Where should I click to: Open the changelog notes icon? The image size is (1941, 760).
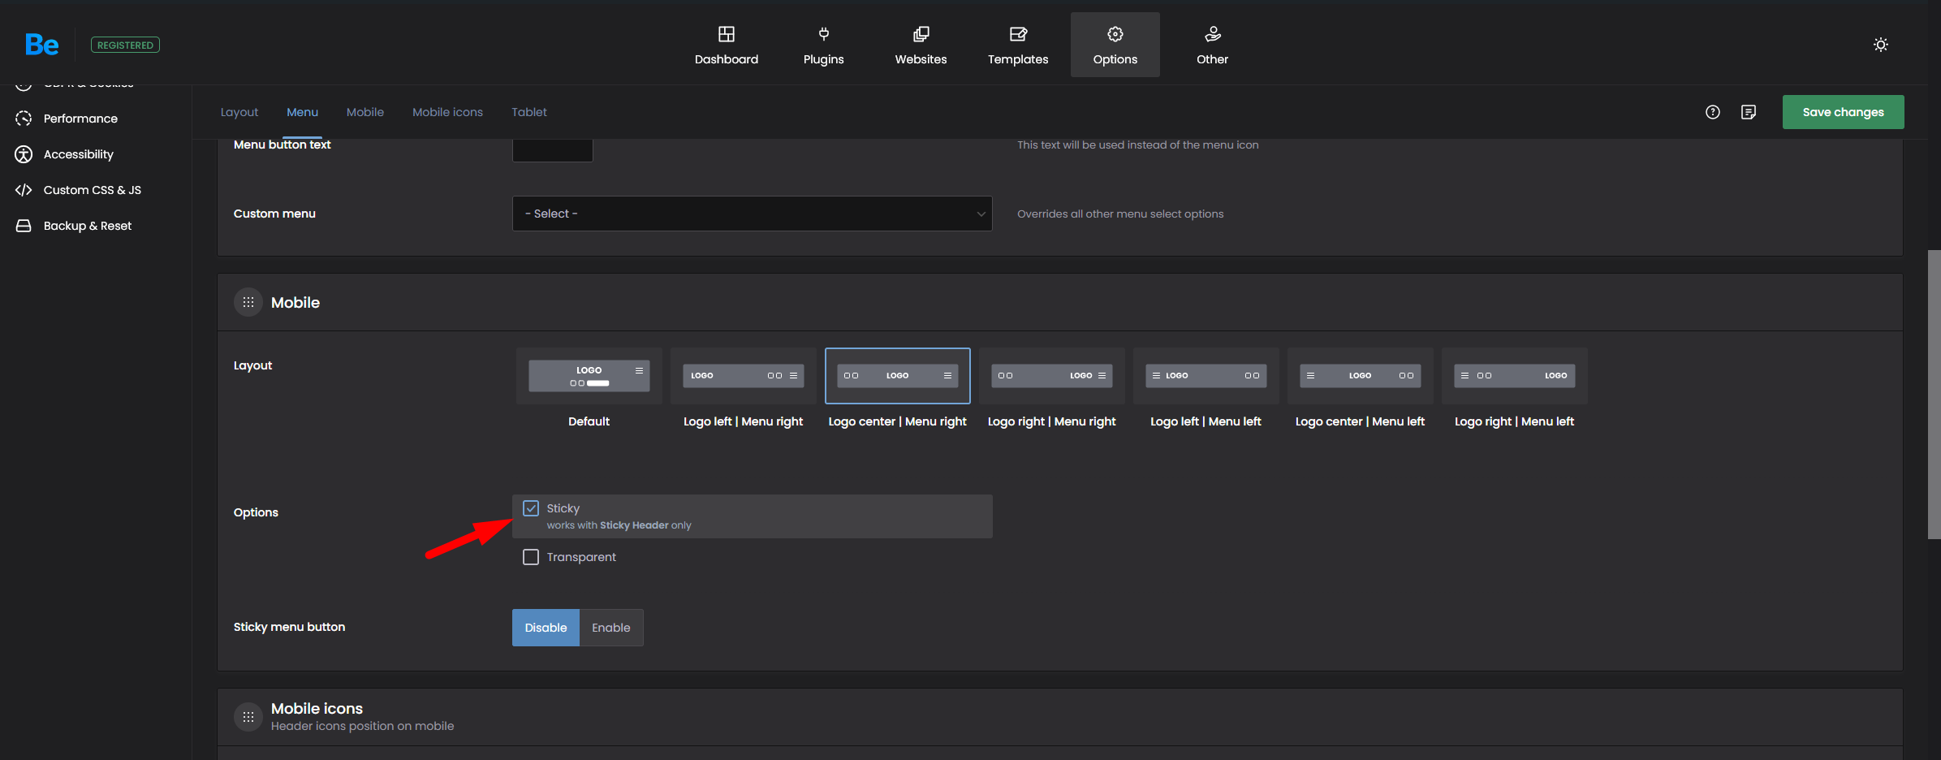pyautogui.click(x=1749, y=112)
